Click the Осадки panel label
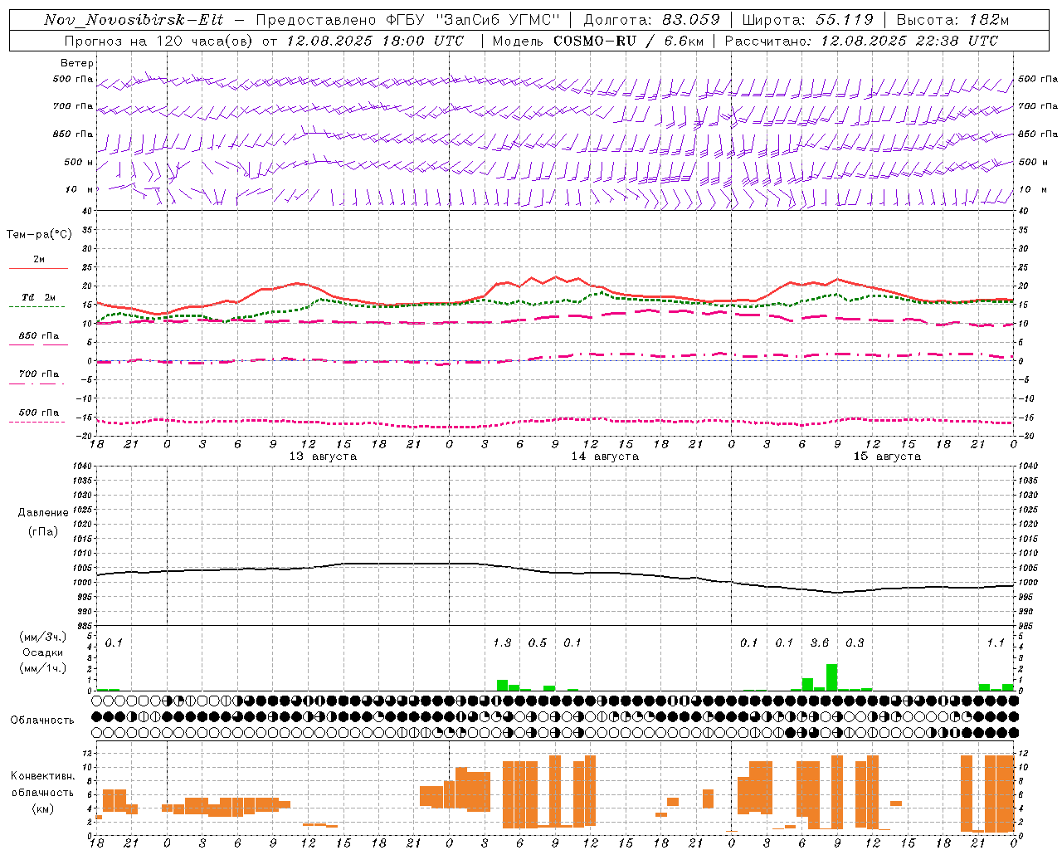 pos(42,652)
